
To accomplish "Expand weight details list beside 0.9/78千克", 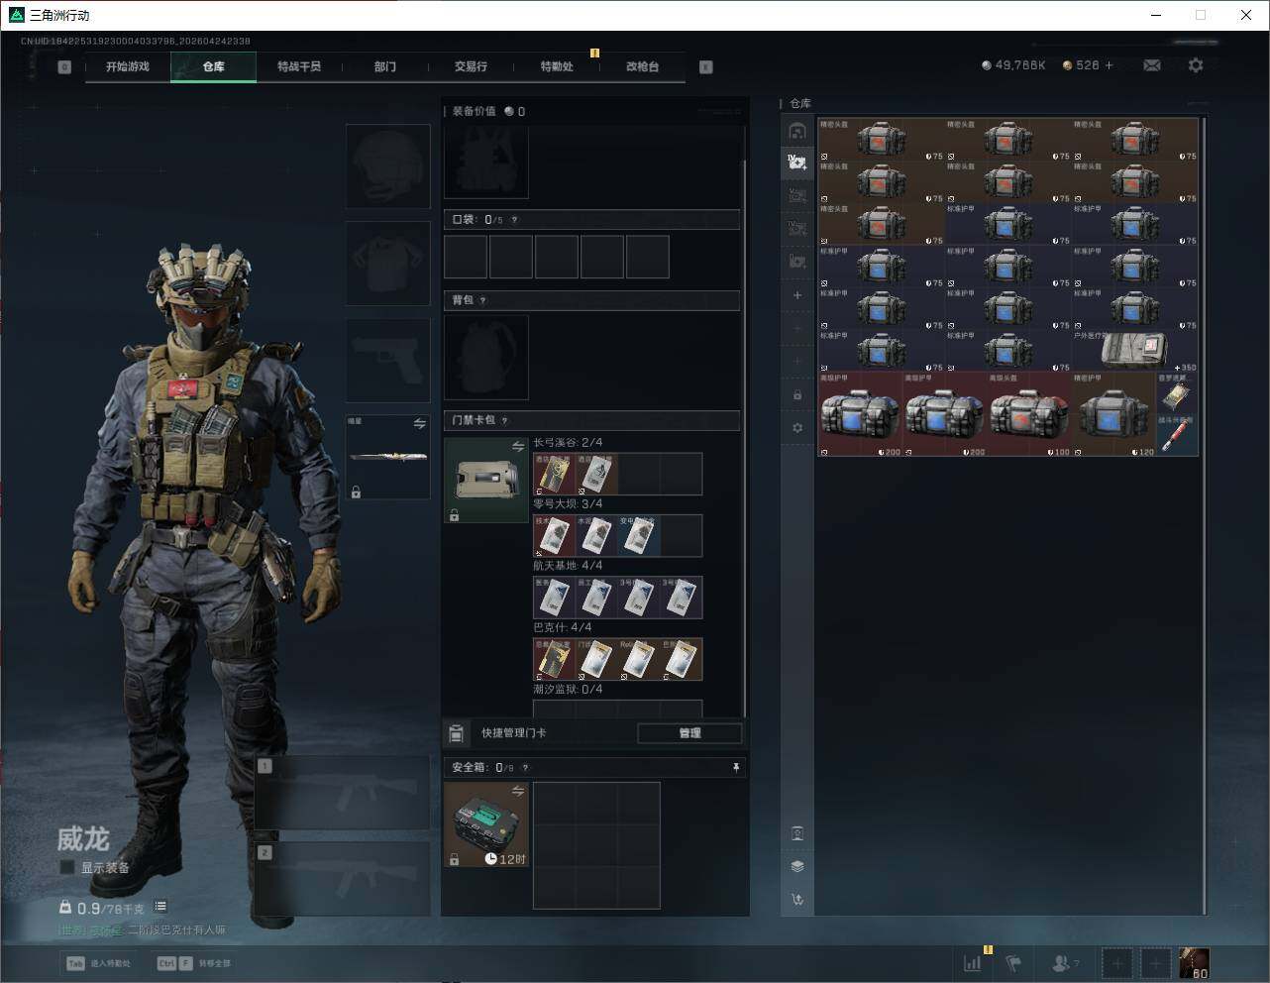I will [160, 907].
